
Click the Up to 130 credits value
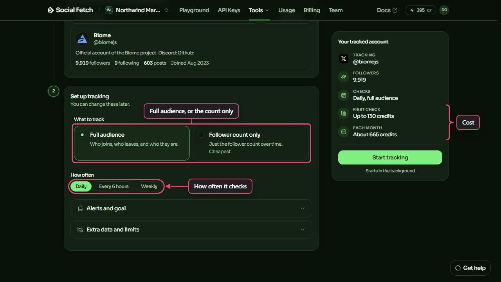pyautogui.click(x=373, y=116)
